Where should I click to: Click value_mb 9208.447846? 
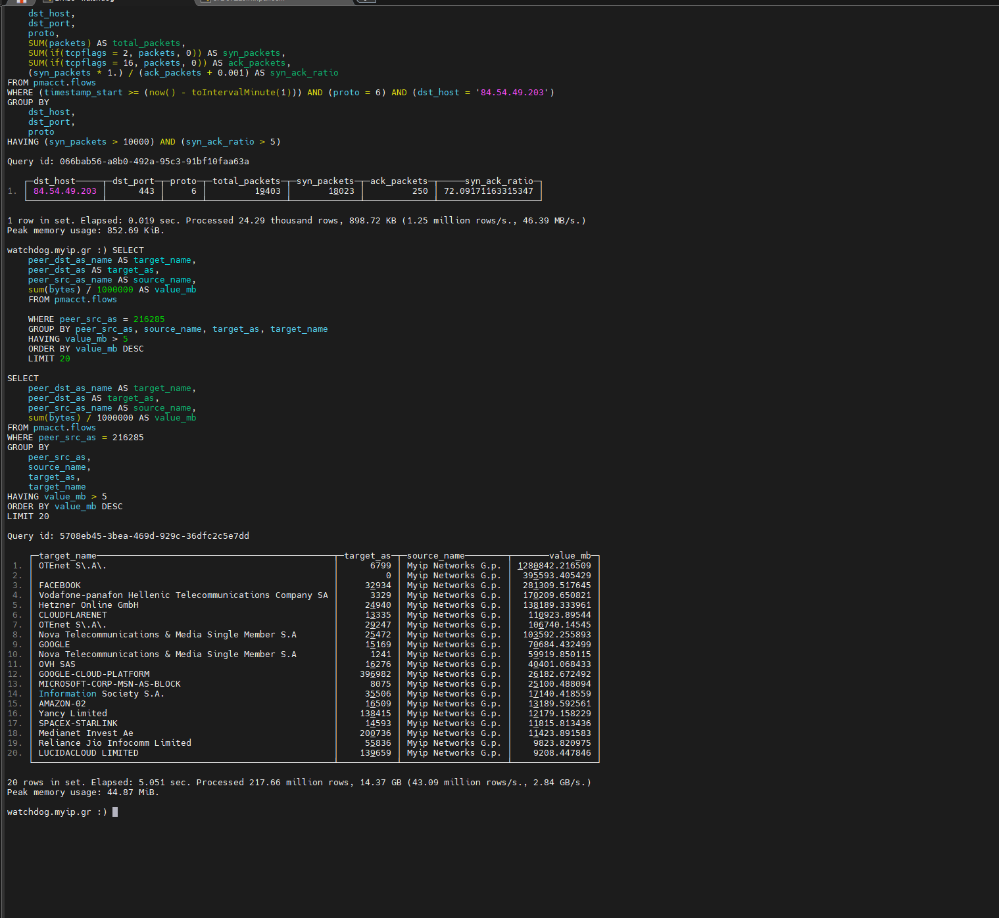[562, 753]
